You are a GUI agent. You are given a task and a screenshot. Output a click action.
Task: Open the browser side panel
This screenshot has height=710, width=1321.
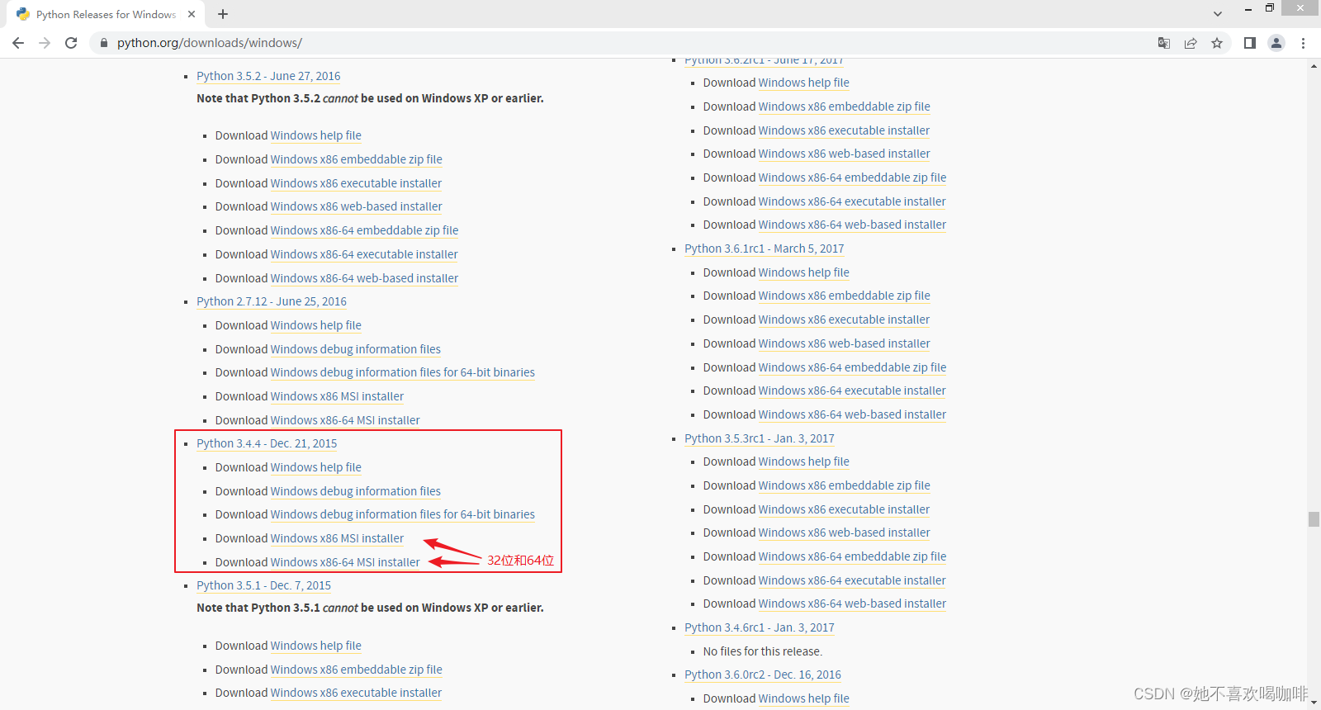[x=1250, y=43]
